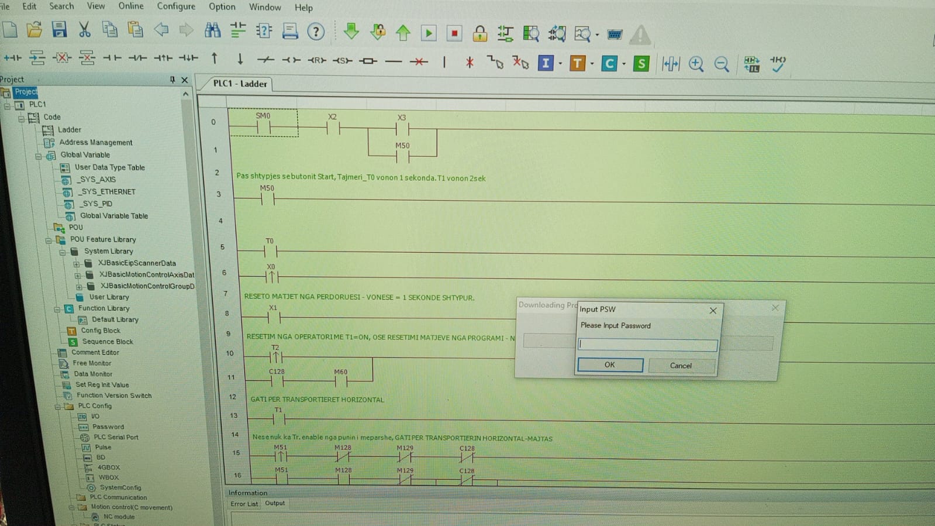This screenshot has height=526, width=935.
Task: Open the Online menu
Action: point(130,6)
